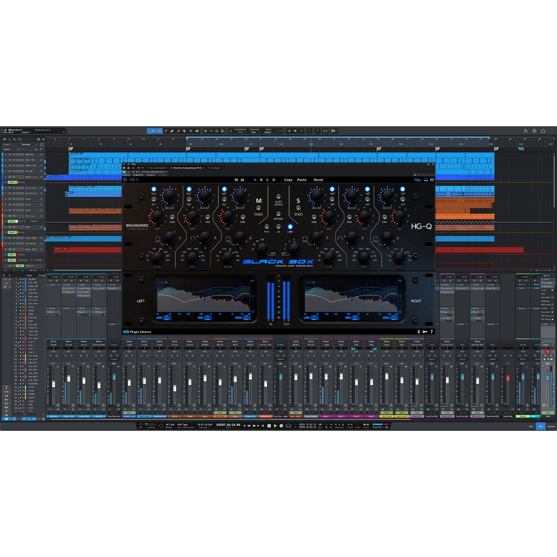Click the key icon in the plugin footer
This screenshot has height=557, width=557.
425,331
